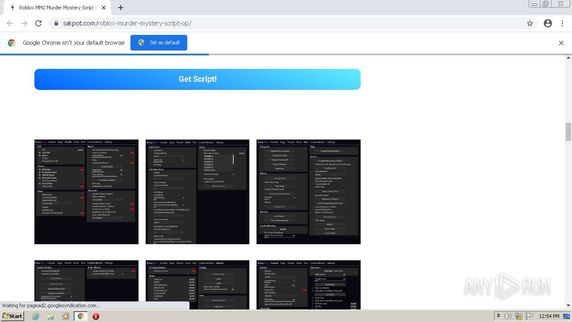Open a new browser tab
The width and height of the screenshot is (572, 322).
click(121, 8)
